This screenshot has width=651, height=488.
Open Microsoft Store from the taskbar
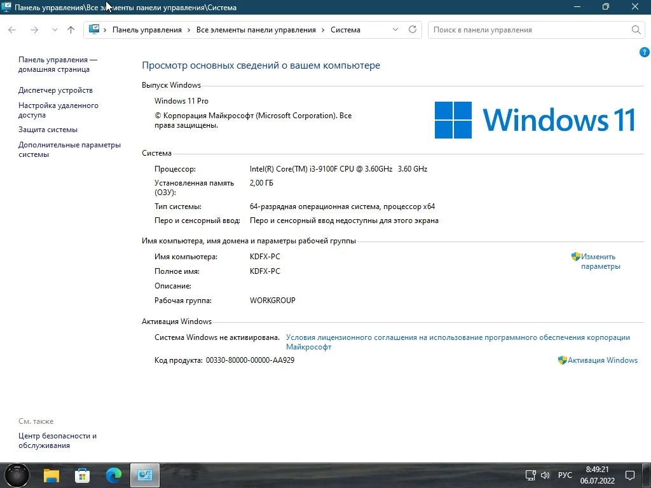[x=82, y=475]
